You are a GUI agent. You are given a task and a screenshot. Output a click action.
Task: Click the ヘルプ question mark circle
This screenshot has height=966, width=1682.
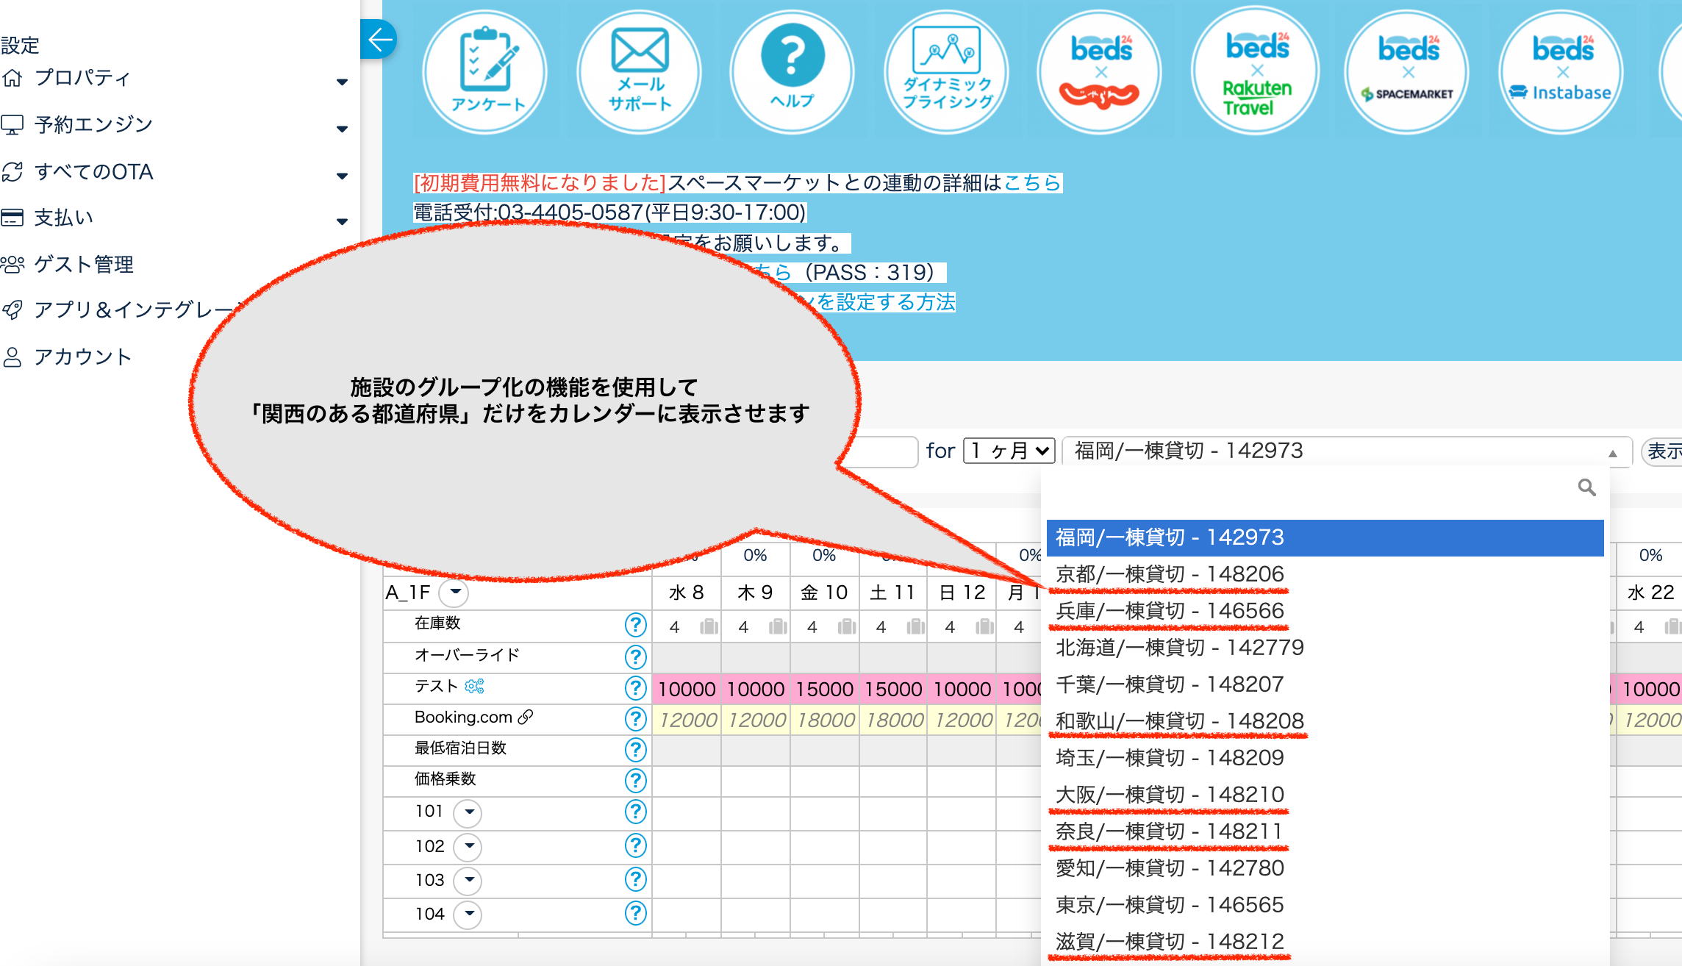coord(792,72)
